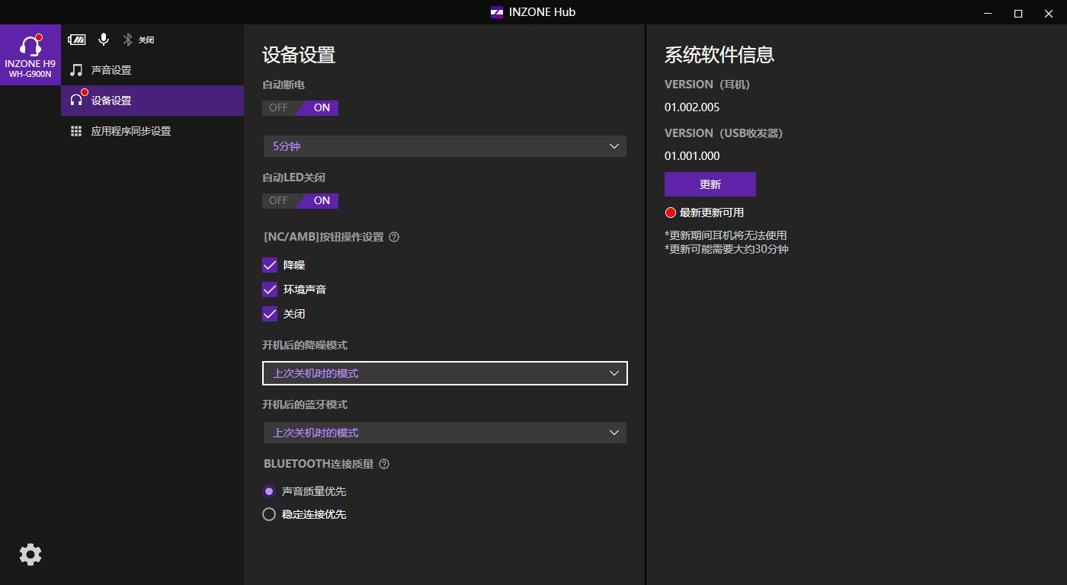This screenshot has width=1067, height=585.
Task: Uncheck the 关闭 checkbox
Action: click(x=270, y=314)
